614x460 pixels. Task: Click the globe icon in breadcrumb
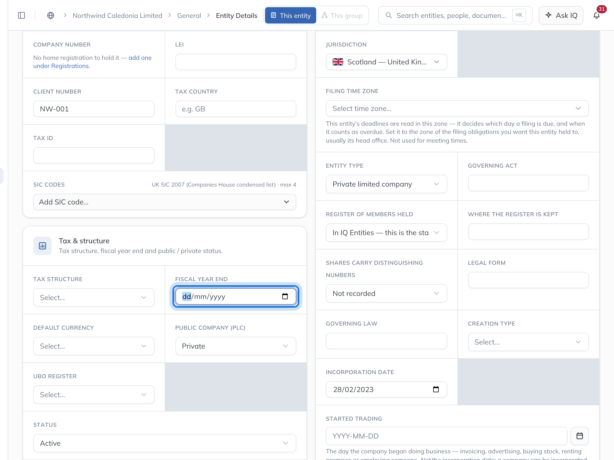(50, 16)
